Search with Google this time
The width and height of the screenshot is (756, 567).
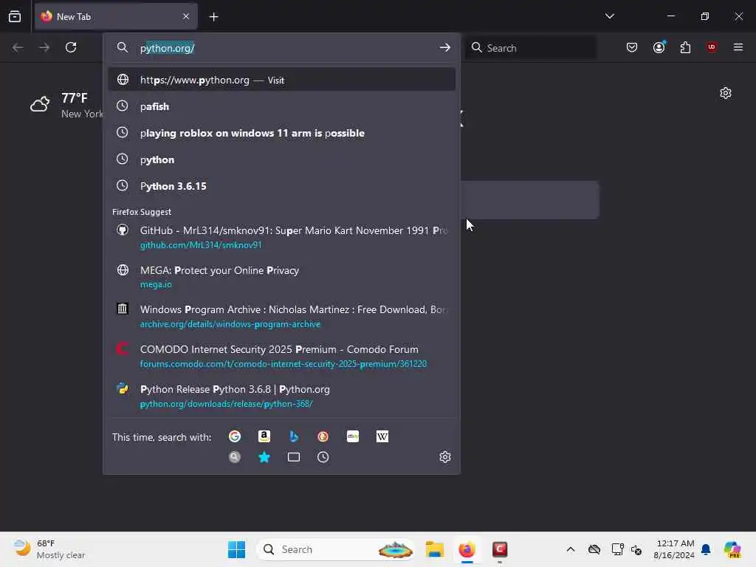[235, 436]
